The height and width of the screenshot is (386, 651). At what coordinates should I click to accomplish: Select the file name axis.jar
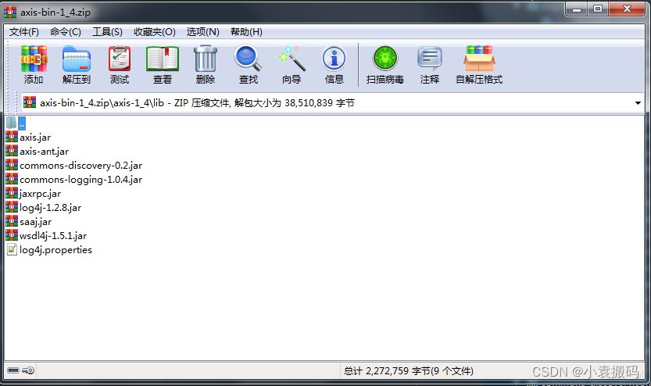(x=35, y=138)
